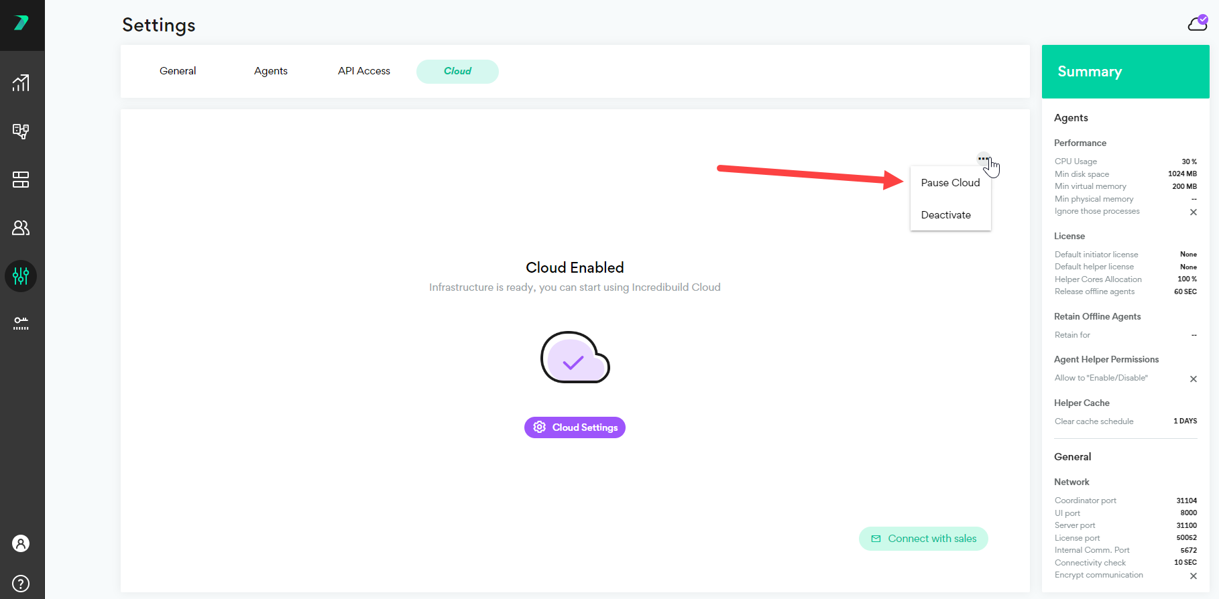Click the Allow to Enable/Disable X mark

(x=1194, y=379)
